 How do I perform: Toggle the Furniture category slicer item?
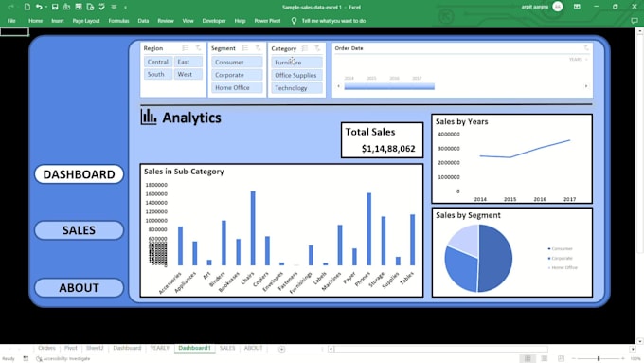(x=297, y=63)
